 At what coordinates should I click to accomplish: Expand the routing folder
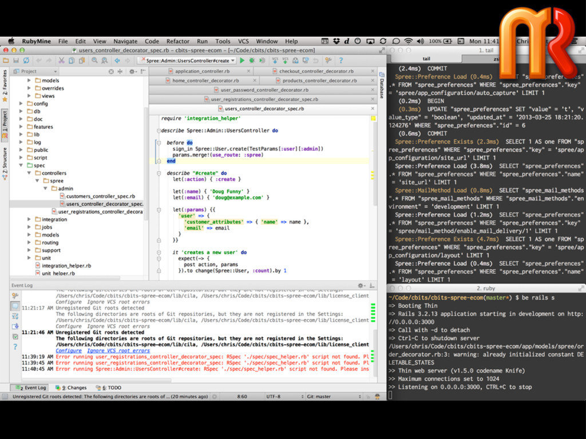click(29, 242)
